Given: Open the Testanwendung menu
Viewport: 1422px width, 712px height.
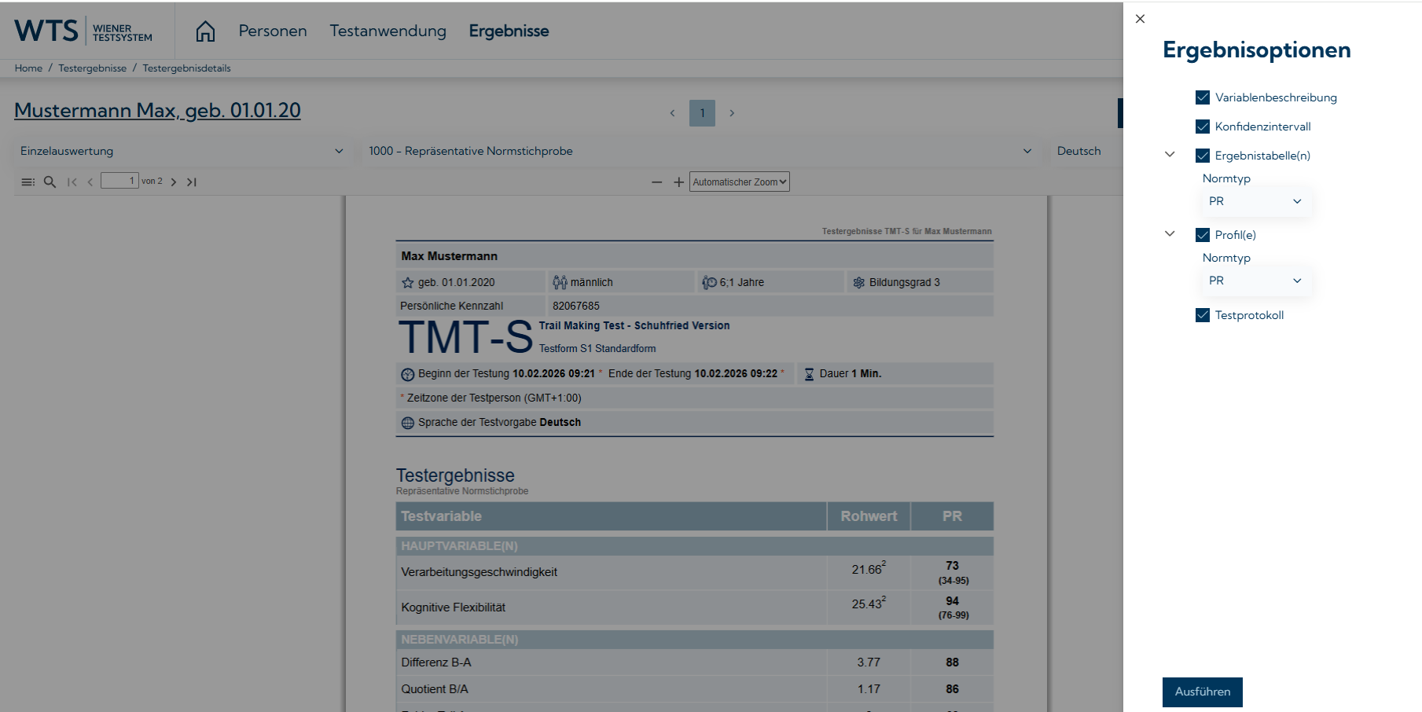Looking at the screenshot, I should coord(388,31).
